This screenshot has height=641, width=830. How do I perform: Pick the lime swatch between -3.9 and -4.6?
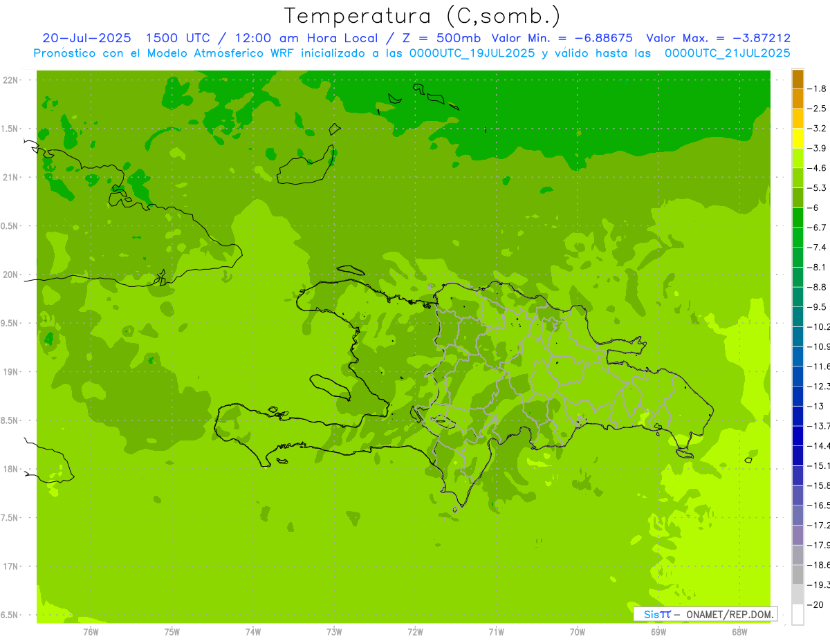(x=797, y=158)
